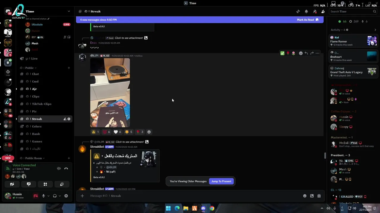Open More options on message toolbar
Image resolution: width=380 pixels, height=213 pixels.
coord(317,53)
